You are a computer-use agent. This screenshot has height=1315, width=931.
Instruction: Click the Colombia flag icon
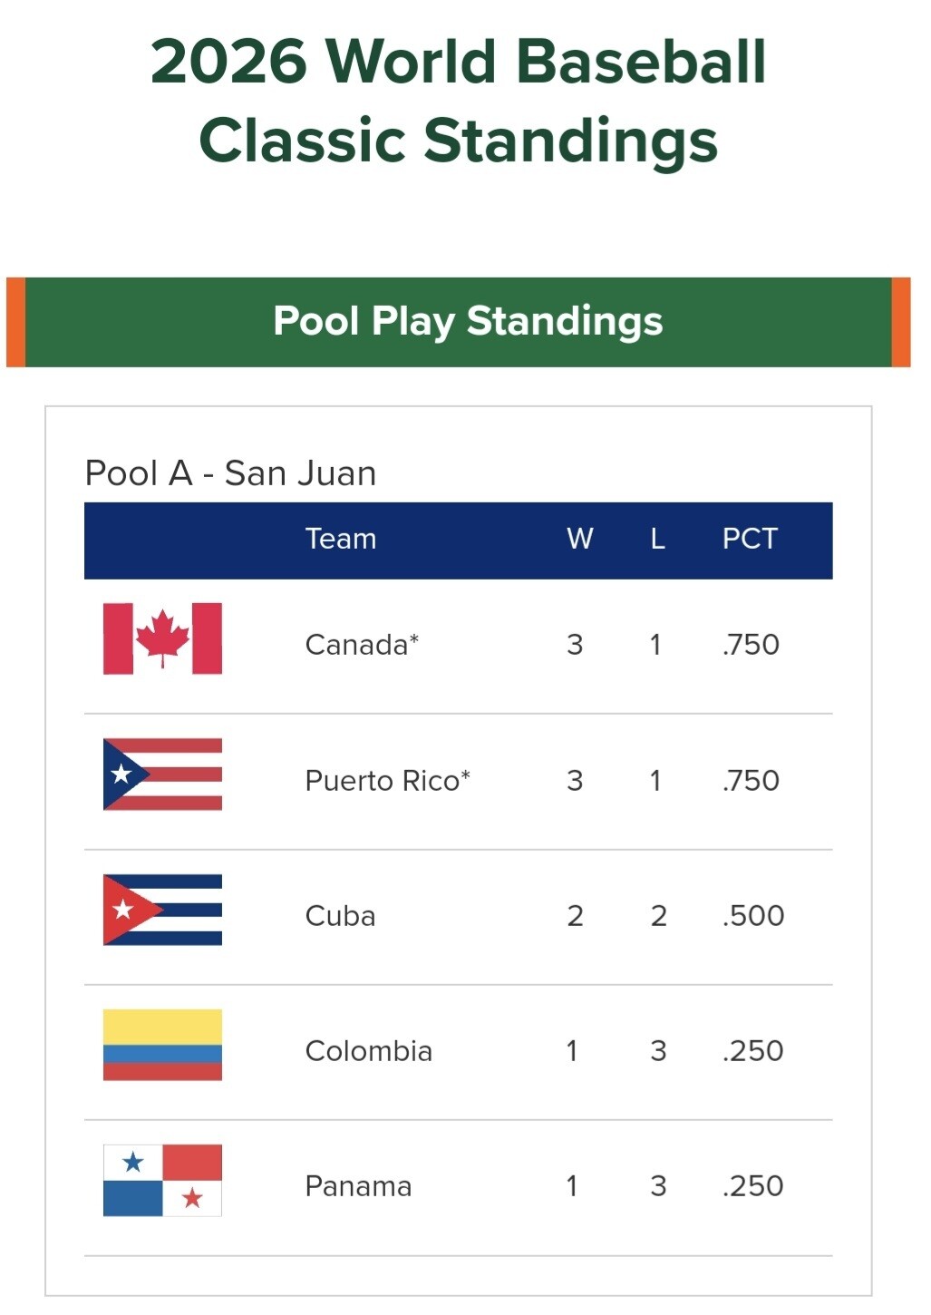click(162, 1045)
